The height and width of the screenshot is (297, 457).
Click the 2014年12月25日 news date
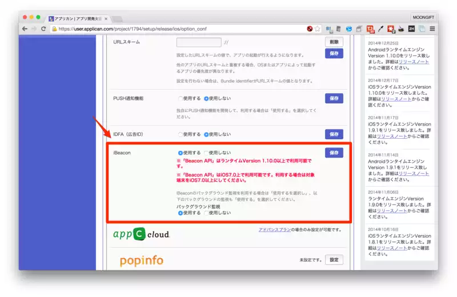coord(383,43)
